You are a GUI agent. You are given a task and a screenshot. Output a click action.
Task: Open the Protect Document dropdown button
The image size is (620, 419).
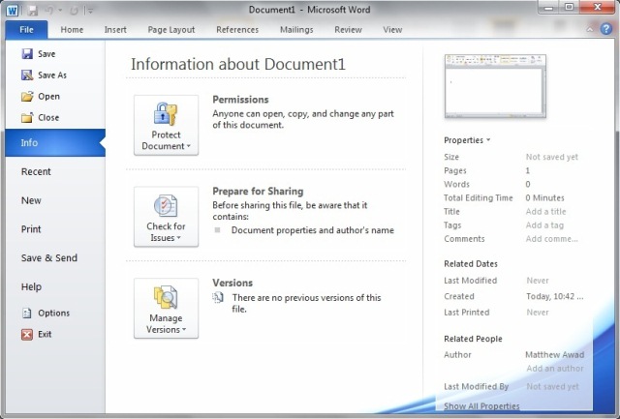click(x=166, y=125)
